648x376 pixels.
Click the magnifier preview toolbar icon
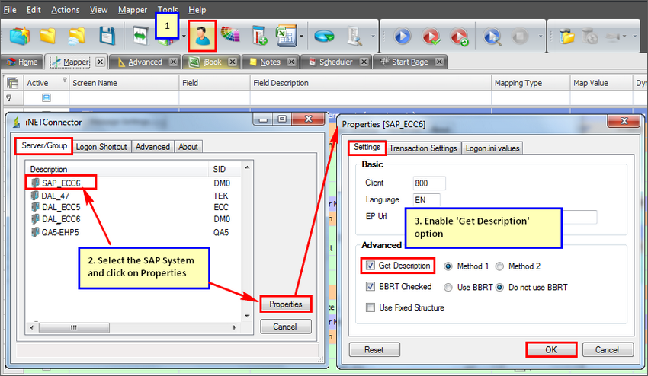492,36
